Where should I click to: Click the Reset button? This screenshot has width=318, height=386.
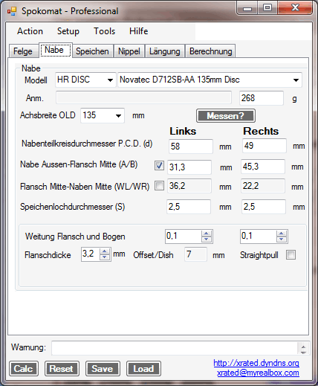click(62, 369)
